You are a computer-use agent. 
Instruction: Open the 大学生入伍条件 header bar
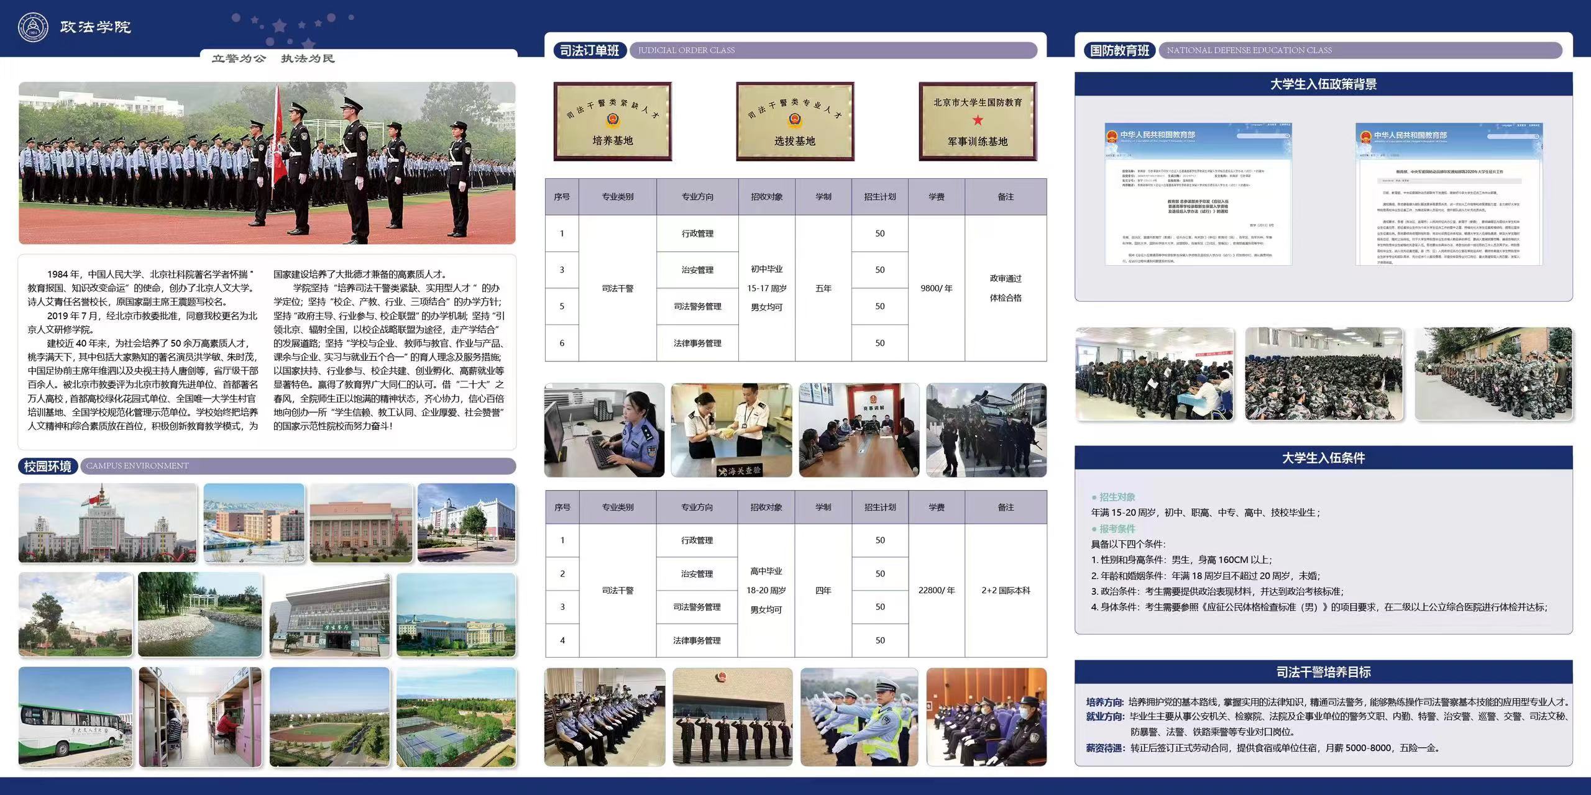1323,458
